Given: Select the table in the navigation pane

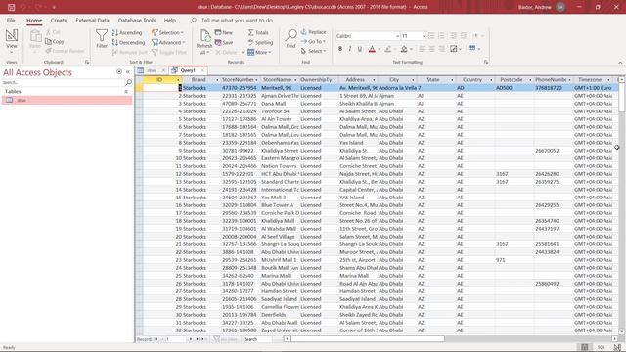Looking at the screenshot, I should (x=67, y=100).
